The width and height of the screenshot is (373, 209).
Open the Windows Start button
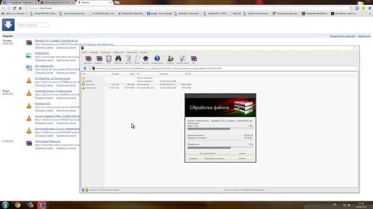click(x=5, y=205)
